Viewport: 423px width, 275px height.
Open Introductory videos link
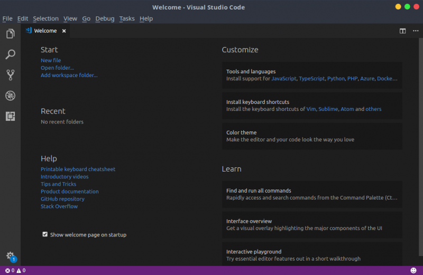[x=65, y=177]
